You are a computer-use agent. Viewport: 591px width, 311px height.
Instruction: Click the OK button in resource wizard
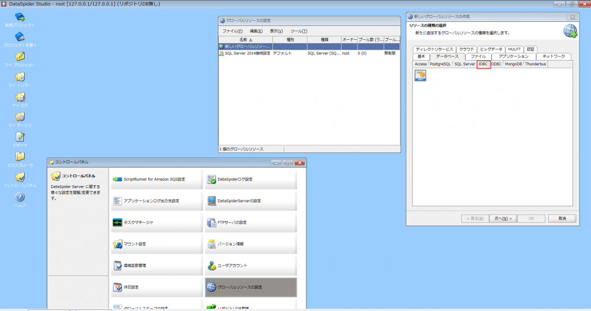coord(531,219)
